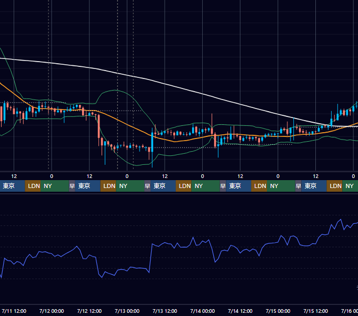Click the 7/15 12:00 date label
The width and height of the screenshot is (358, 316).
coord(315,311)
